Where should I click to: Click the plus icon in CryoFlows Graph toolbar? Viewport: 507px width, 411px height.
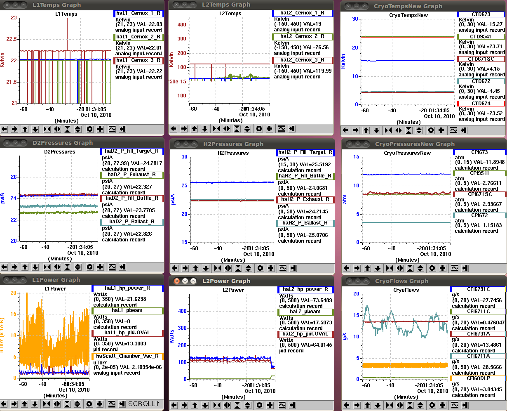click(x=441, y=405)
